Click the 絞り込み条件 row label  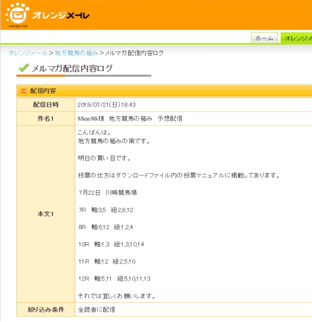46,310
